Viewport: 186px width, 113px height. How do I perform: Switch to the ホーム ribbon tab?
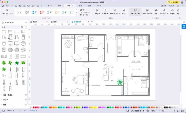coord(50,6)
